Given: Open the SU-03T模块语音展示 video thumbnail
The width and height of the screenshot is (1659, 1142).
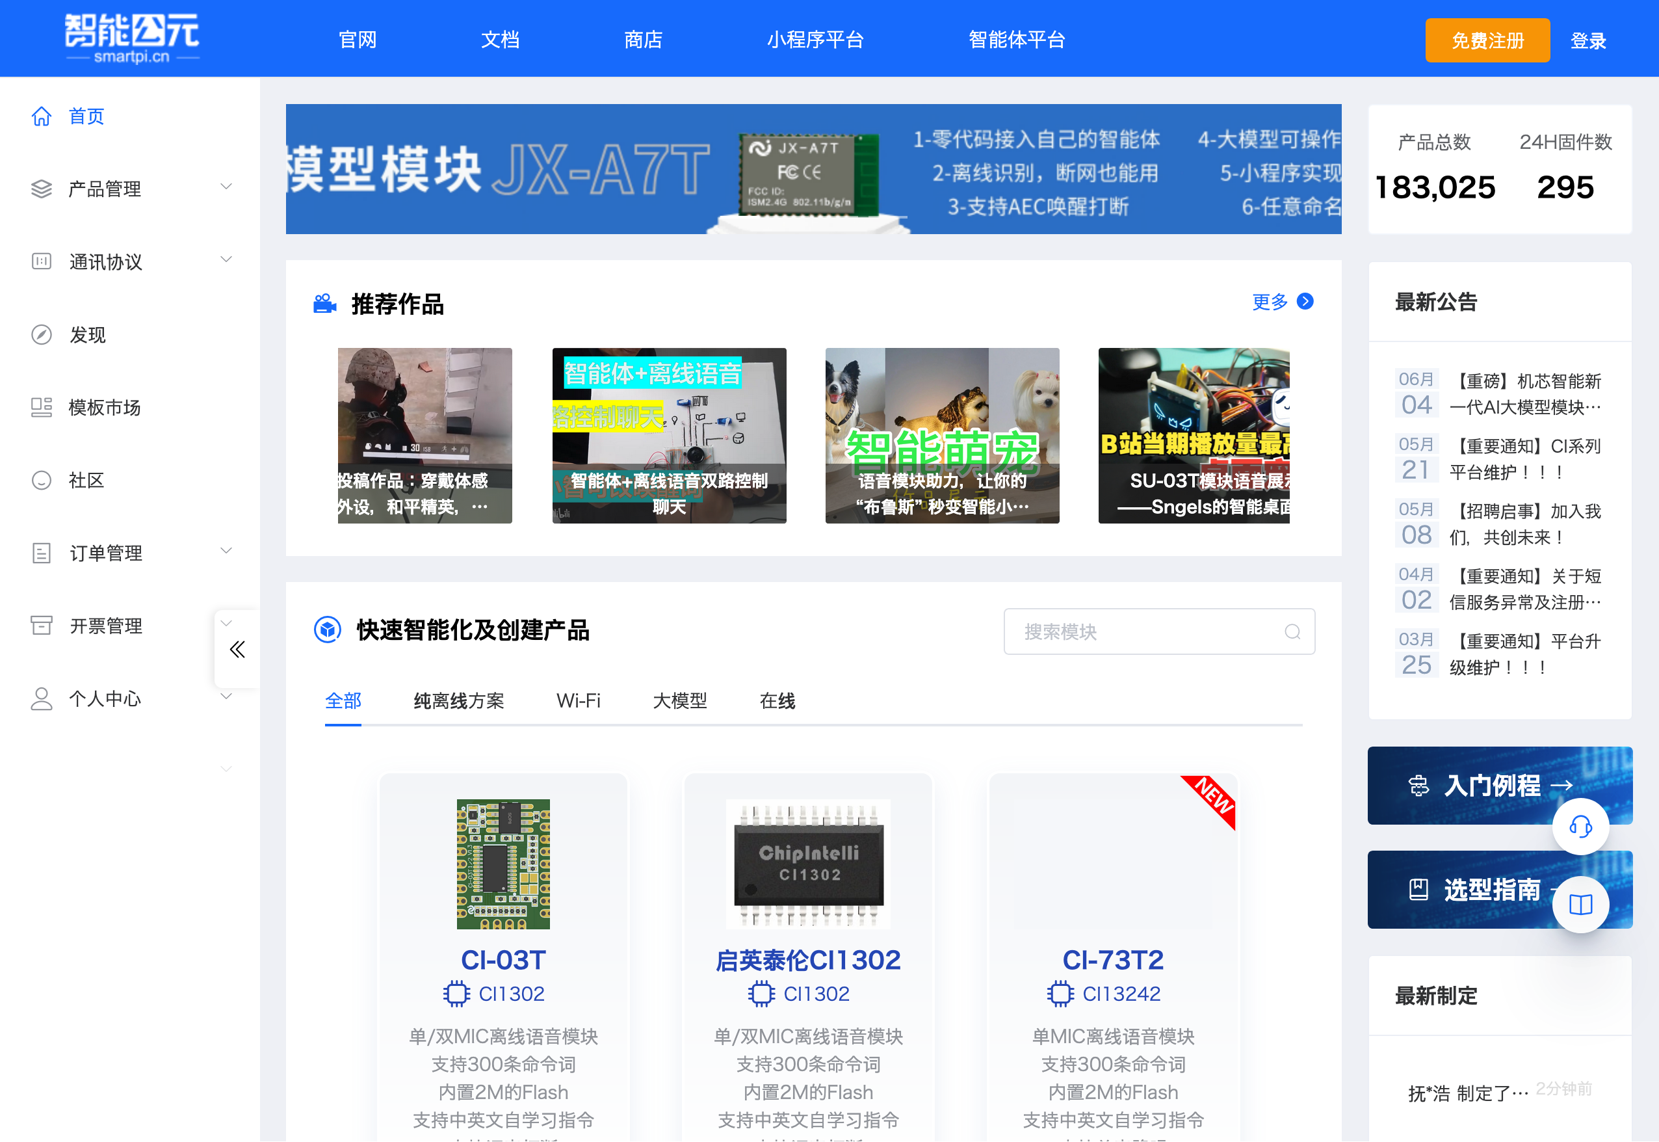Looking at the screenshot, I should coord(1194,436).
